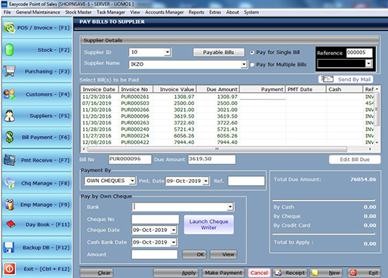Viewport: 388px width, 278px height.
Task: Launch Backup DB floppy icon
Action: click(x=9, y=247)
